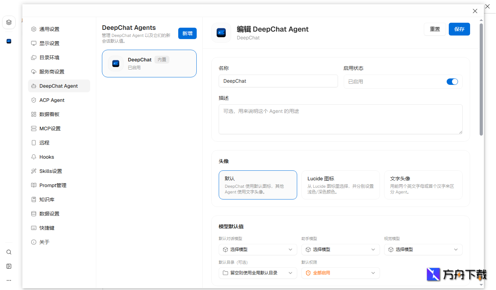Click the 保存 save button
This screenshot has height=290, width=496.
click(459, 29)
